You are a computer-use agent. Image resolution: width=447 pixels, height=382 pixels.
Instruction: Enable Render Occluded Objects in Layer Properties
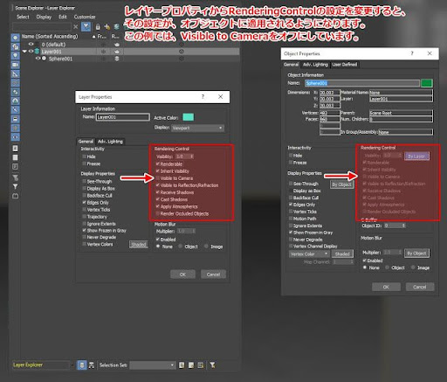tap(158, 213)
